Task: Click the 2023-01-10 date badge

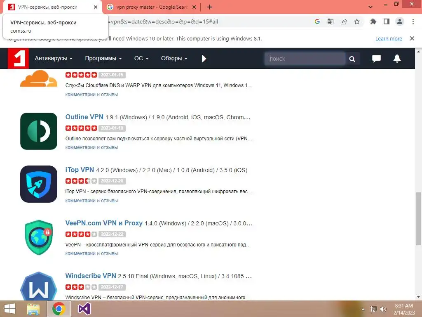Action: pyautogui.click(x=112, y=128)
